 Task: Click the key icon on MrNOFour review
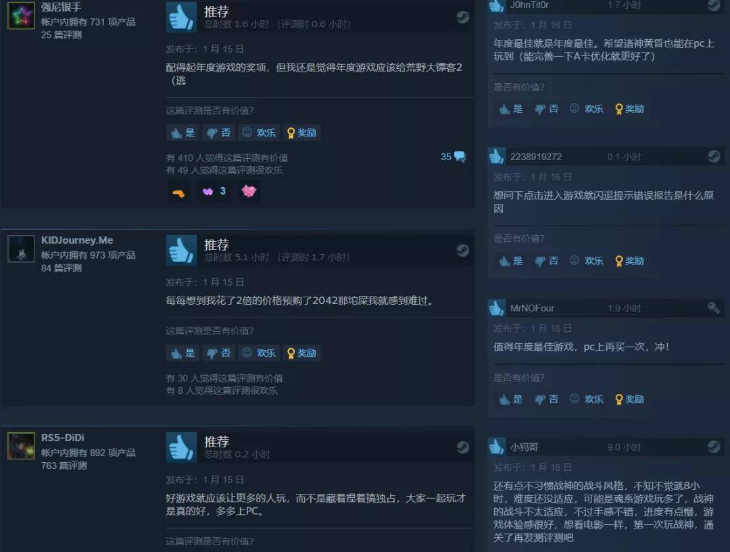coord(713,307)
